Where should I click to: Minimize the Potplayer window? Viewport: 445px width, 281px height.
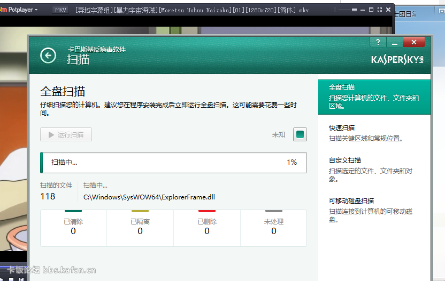pyautogui.click(x=363, y=10)
